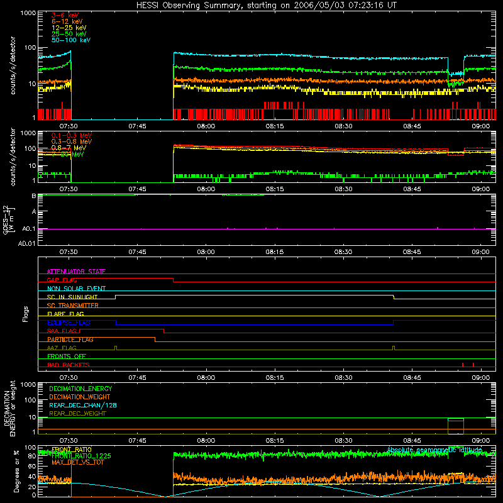
Task: Select the 09:00 time label under the GOES panel
Action: (x=480, y=252)
